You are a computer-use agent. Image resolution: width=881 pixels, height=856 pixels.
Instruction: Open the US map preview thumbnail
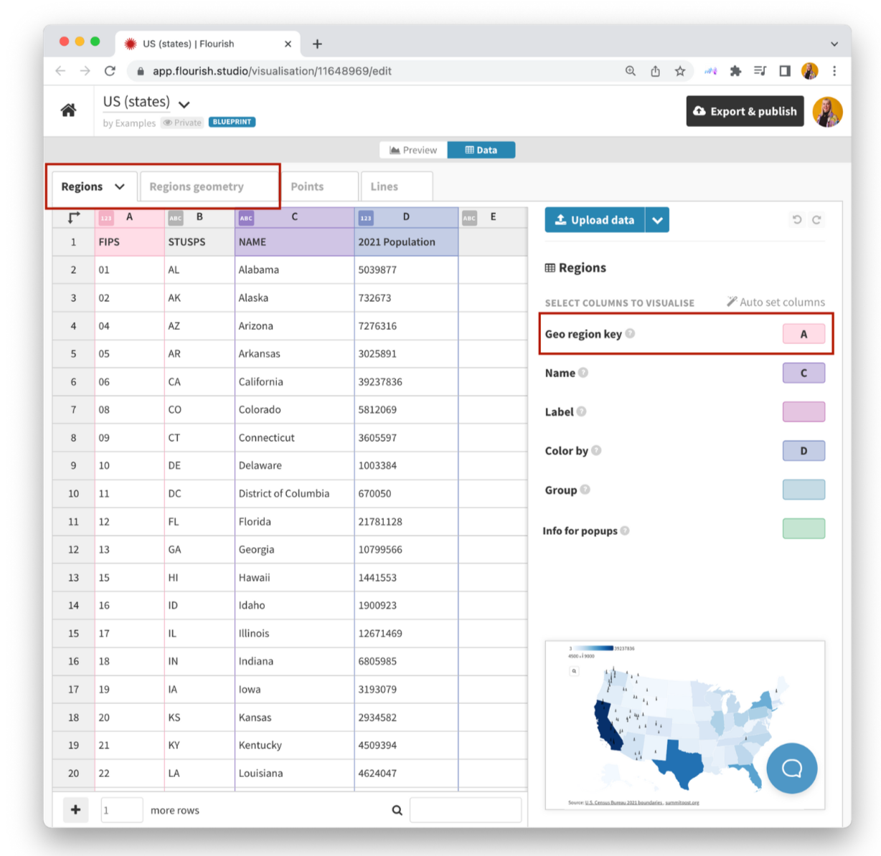tap(684, 725)
